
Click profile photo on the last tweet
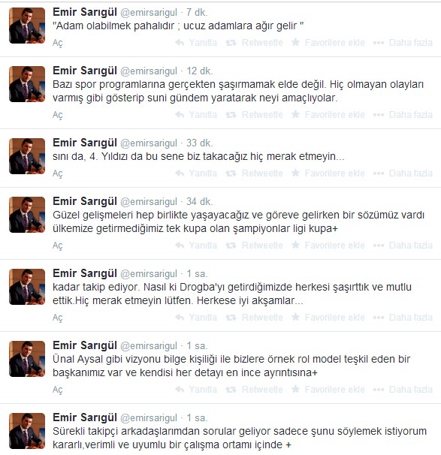[27, 431]
